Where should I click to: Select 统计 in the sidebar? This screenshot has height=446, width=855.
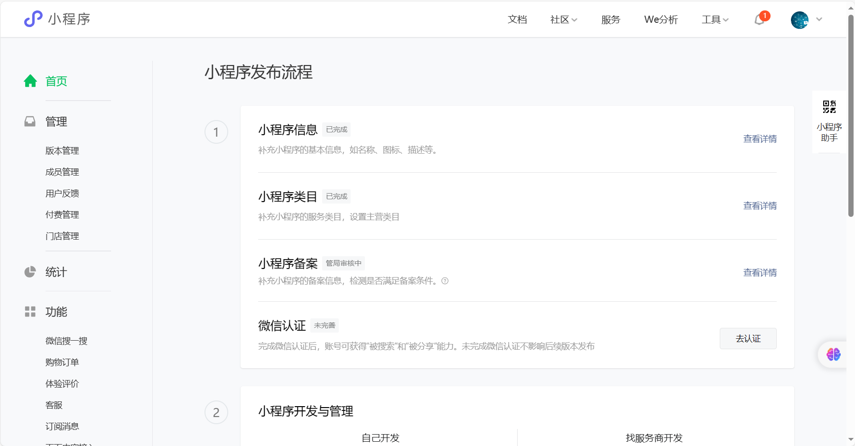56,272
